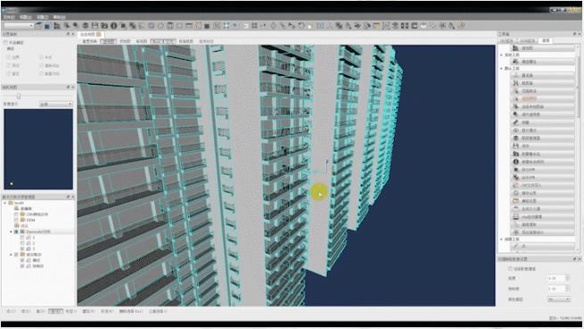Click the curved undo arrow in main toolbar

point(300,26)
